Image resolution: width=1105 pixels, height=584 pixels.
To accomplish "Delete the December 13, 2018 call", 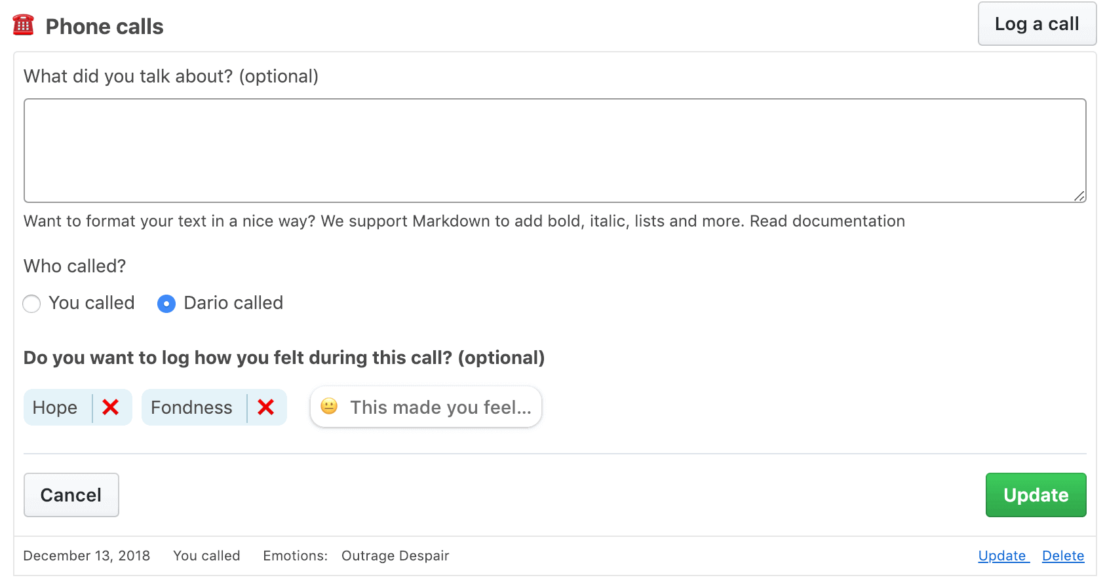I will click(x=1063, y=556).
